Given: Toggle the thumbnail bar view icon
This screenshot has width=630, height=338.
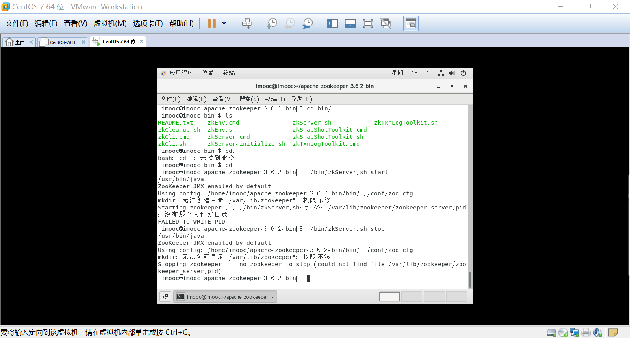Looking at the screenshot, I should coord(350,24).
